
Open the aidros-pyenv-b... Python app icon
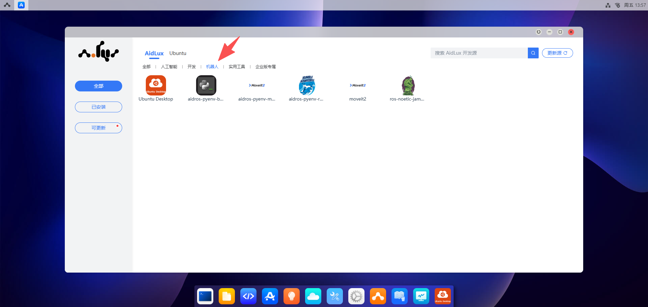(206, 85)
